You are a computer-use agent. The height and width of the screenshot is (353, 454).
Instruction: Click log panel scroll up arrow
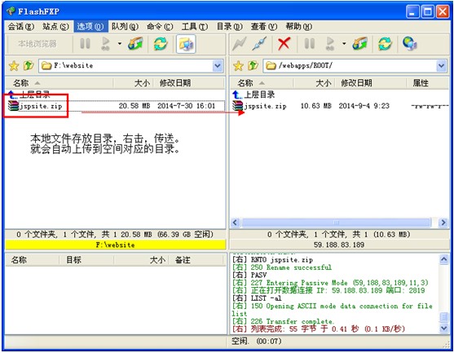(x=443, y=259)
